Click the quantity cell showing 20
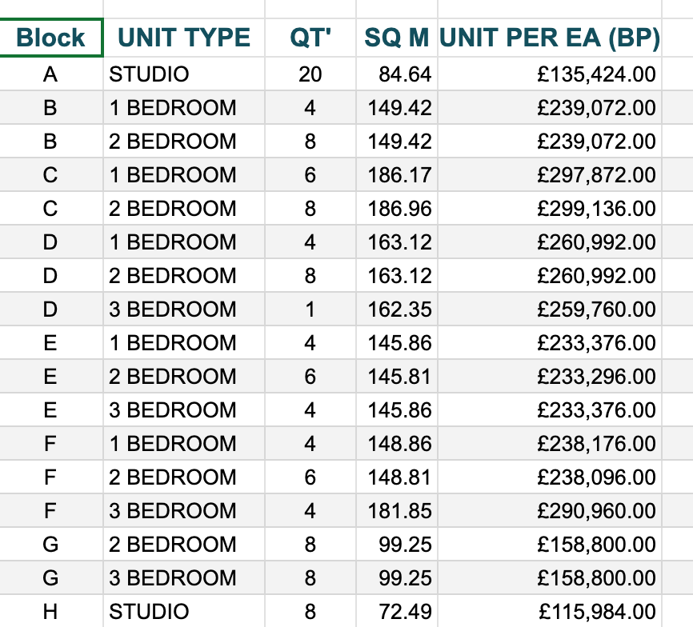Screen dimensions: 693x627 click(310, 74)
